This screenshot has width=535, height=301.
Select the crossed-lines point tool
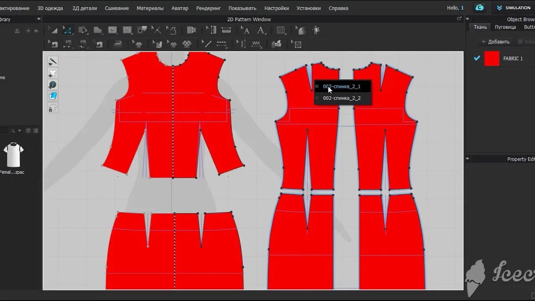click(156, 30)
